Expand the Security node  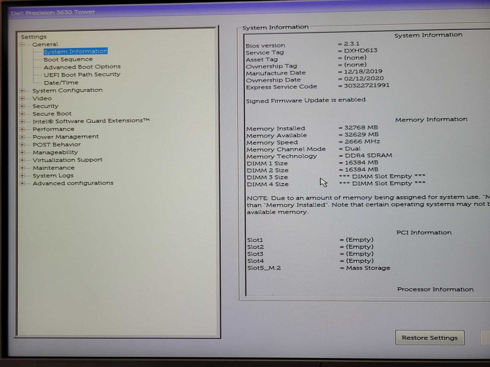click(x=22, y=106)
